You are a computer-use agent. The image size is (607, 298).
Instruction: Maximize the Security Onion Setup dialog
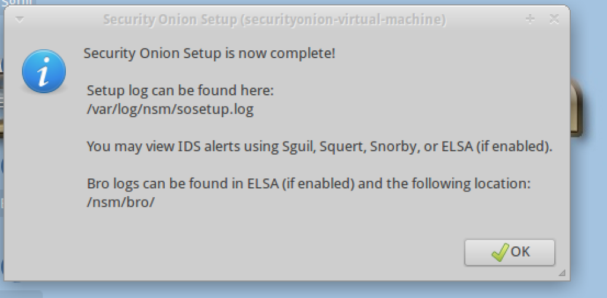click(530, 20)
